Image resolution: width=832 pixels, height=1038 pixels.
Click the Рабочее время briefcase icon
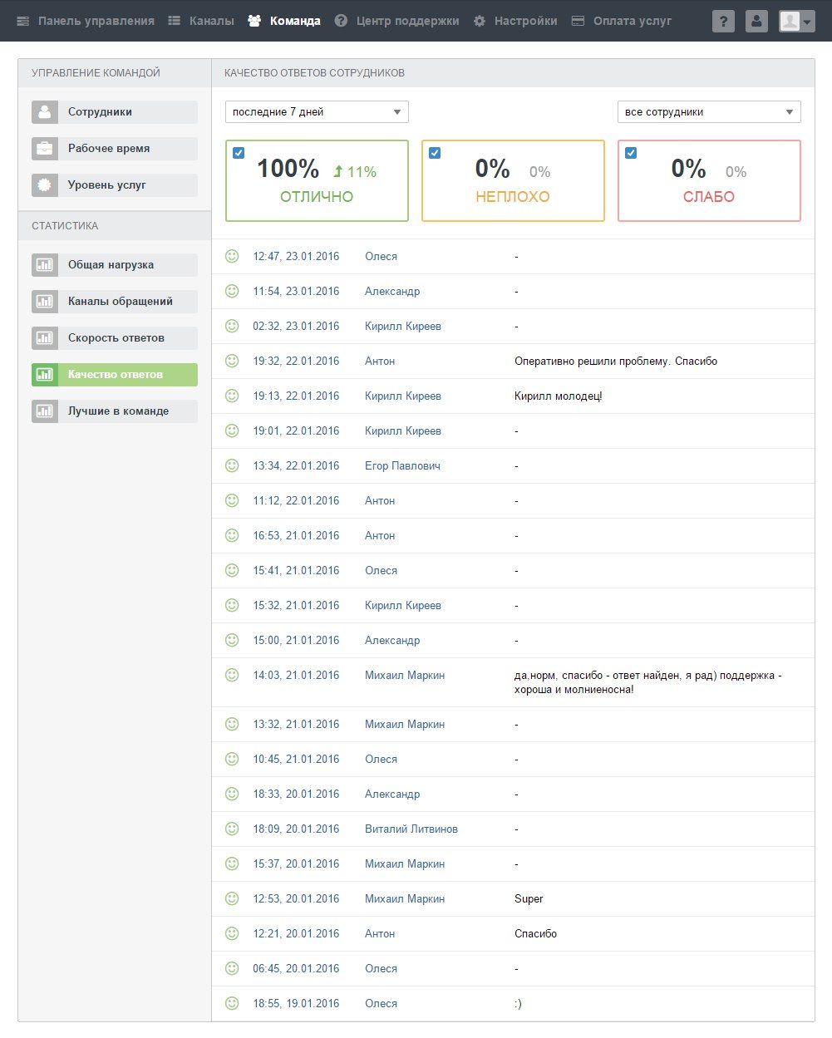[x=45, y=149]
